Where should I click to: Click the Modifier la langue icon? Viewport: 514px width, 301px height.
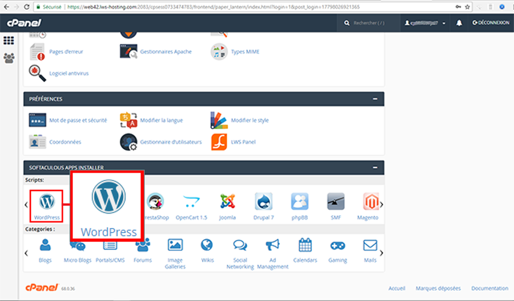click(x=128, y=120)
